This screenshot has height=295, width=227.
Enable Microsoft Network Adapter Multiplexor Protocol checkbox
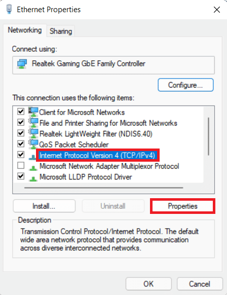(21, 166)
